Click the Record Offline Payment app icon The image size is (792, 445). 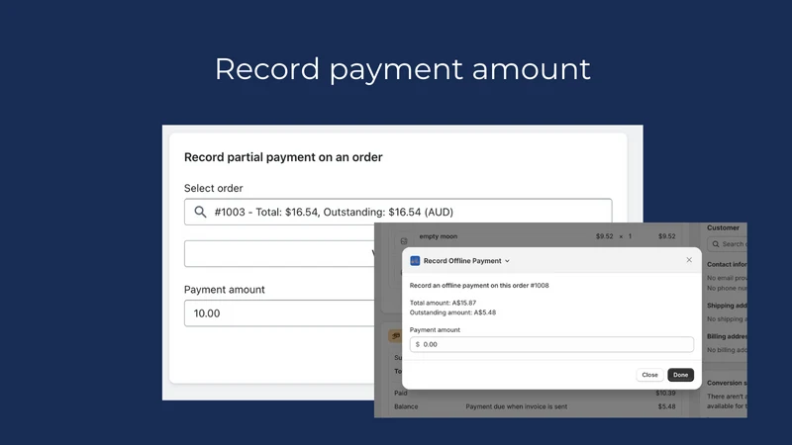[415, 261]
